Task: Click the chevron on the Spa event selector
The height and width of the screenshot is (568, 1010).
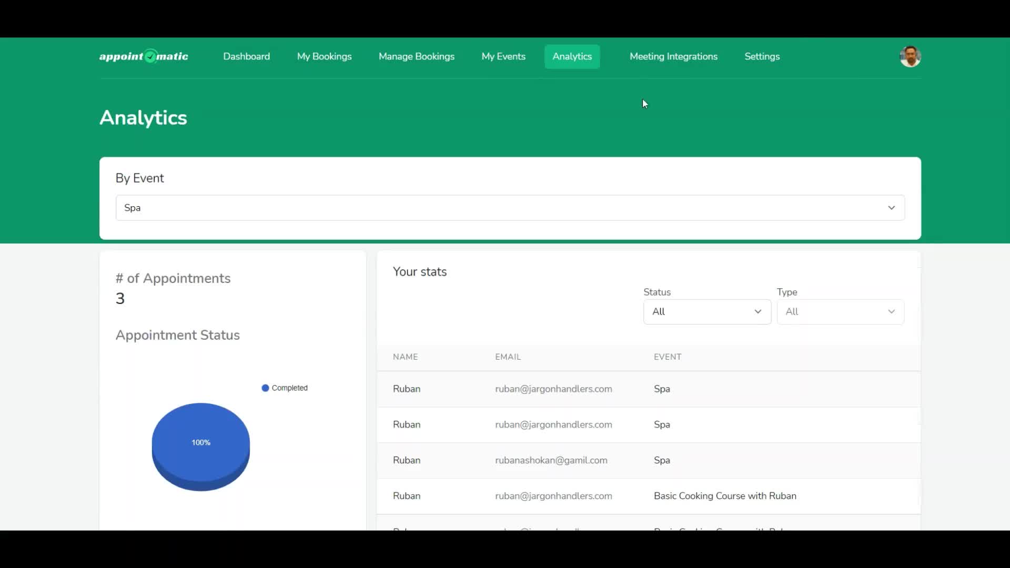Action: [x=891, y=208]
